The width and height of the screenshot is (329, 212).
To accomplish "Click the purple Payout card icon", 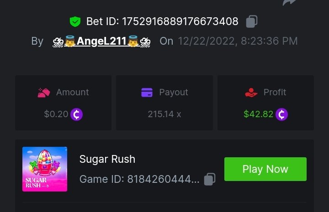I will (x=147, y=93).
